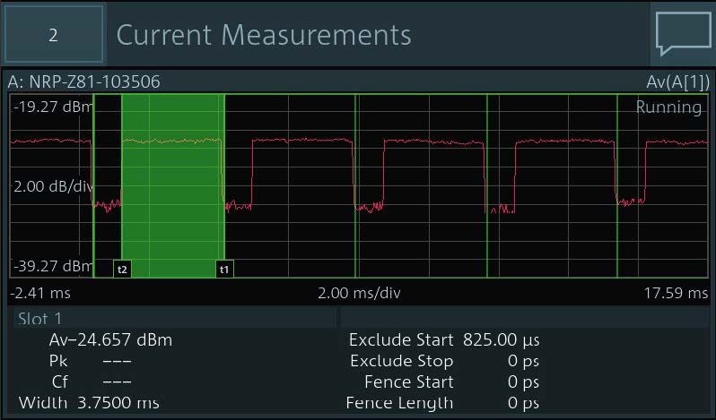The height and width of the screenshot is (420, 716).
Task: Click the Width 3.7500 ms value
Action: pyautogui.click(x=89, y=403)
